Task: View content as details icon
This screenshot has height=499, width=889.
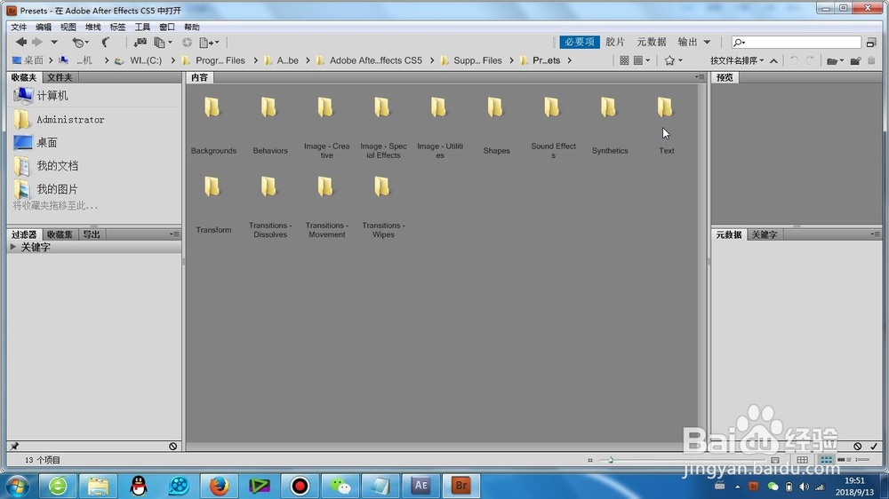Action: coord(845,460)
